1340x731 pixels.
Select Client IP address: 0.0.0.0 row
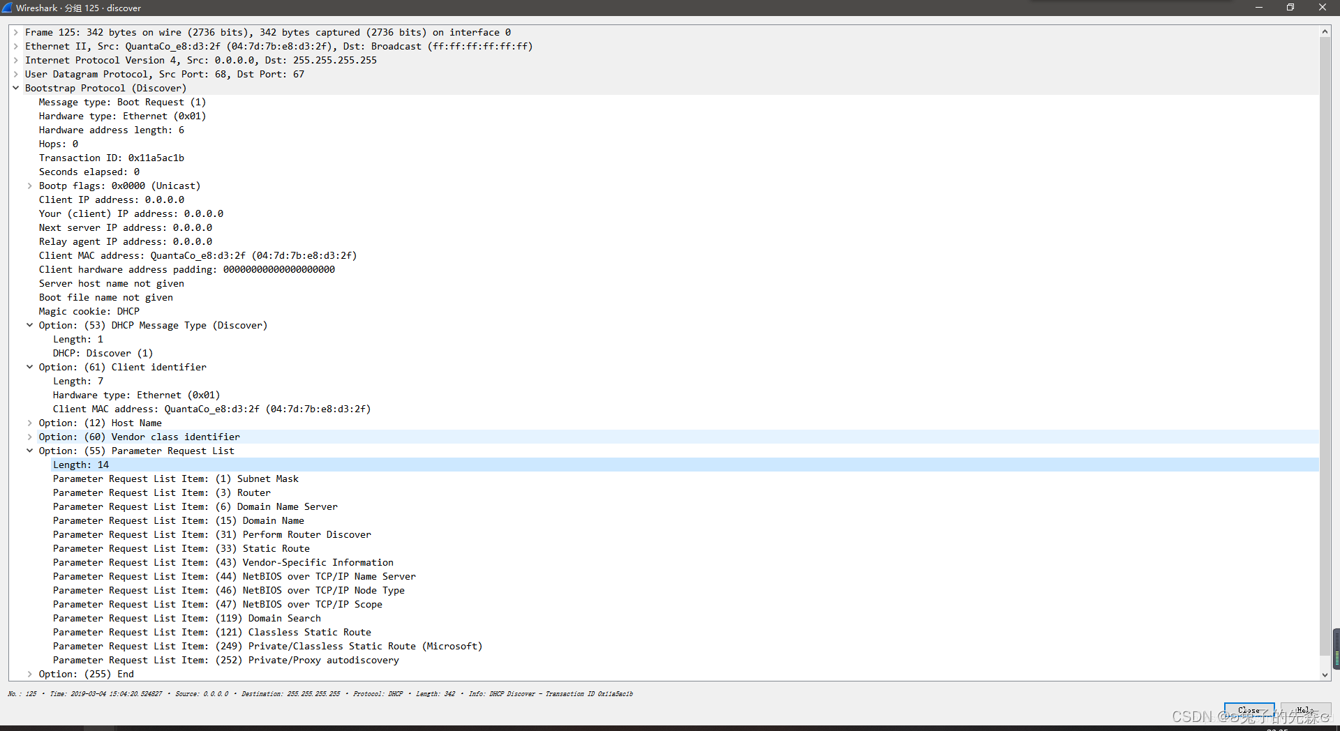(x=112, y=199)
